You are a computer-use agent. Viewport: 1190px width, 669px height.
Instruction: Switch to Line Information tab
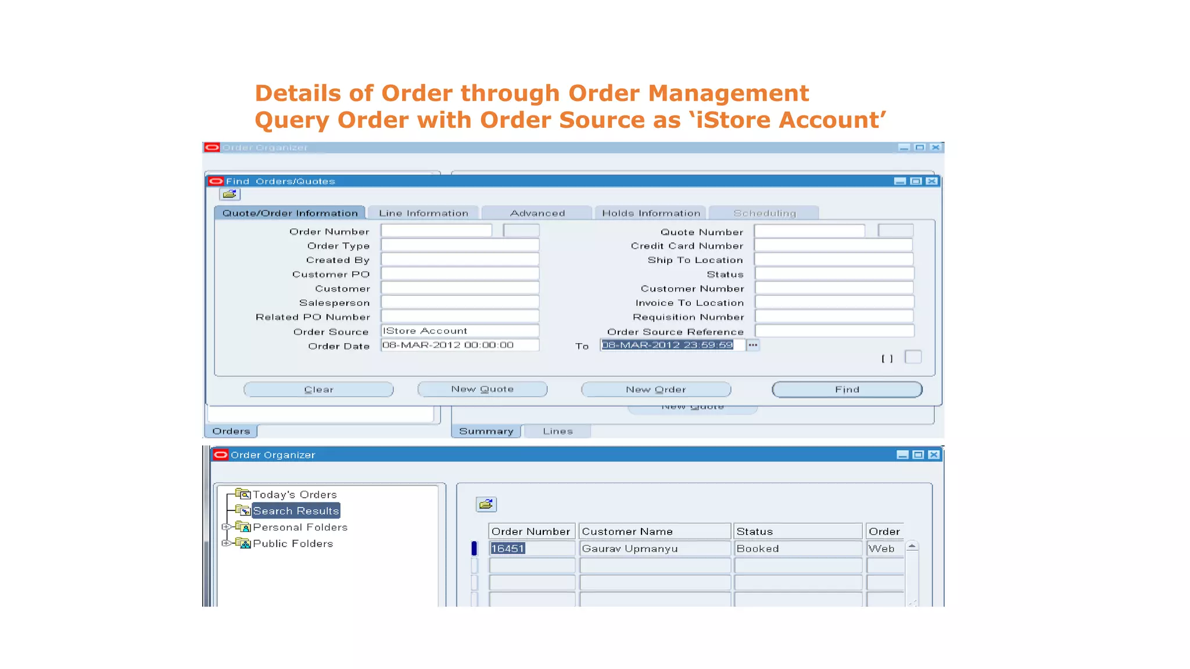(424, 213)
